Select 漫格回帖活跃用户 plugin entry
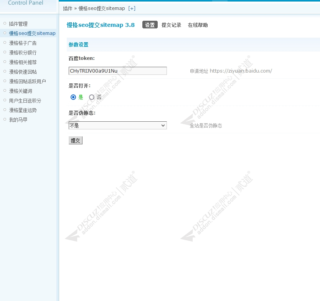320x301 pixels. click(21, 81)
